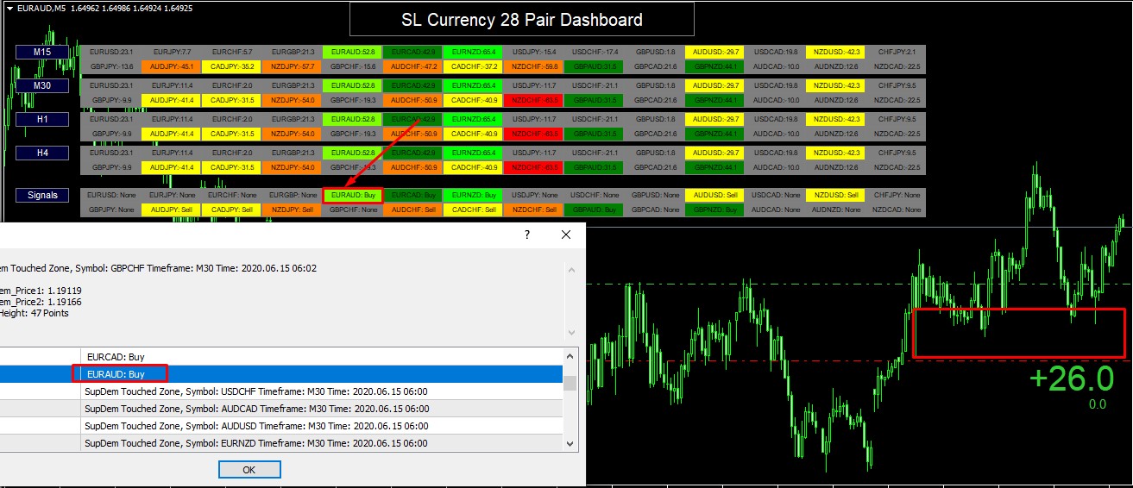Viewport: 1133px width, 488px height.
Task: Click the SL Currency 28 Pair Dashboard title
Action: click(x=522, y=19)
